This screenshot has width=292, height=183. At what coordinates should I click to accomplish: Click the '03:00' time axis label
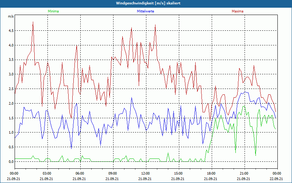coord(47,173)
